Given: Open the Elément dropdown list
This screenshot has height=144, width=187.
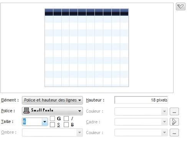Looking at the screenshot, I should pos(52,100).
